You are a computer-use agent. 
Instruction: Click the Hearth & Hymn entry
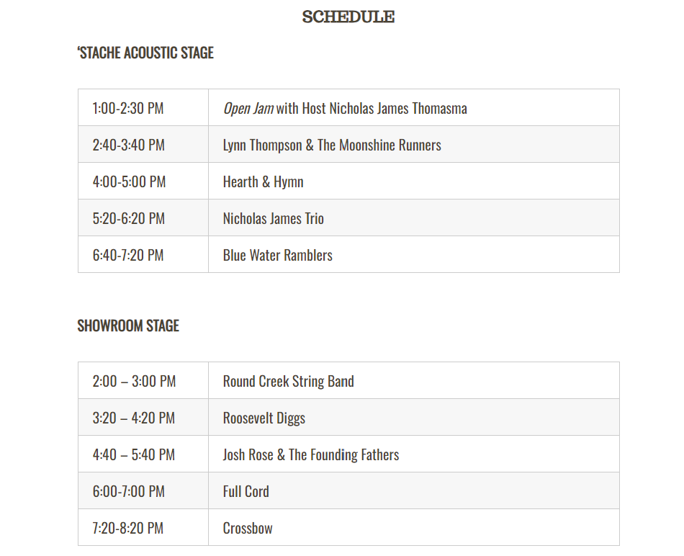click(x=263, y=181)
